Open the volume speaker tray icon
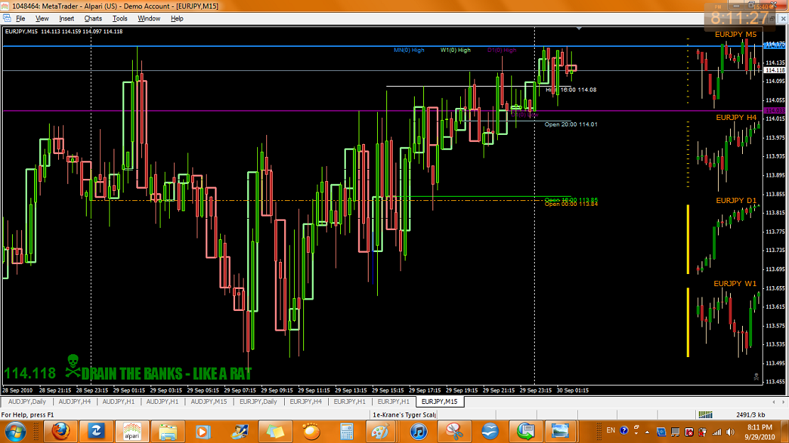 click(729, 432)
